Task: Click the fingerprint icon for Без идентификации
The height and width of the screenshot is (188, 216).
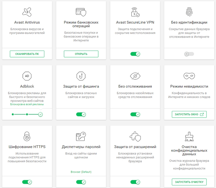Action: click(189, 12)
